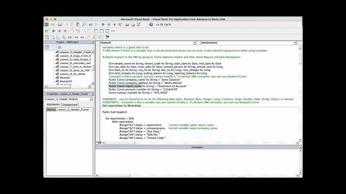Click the Outdent icon on Edit toolbar
This screenshot has width=346, height=194.
pos(82,37)
